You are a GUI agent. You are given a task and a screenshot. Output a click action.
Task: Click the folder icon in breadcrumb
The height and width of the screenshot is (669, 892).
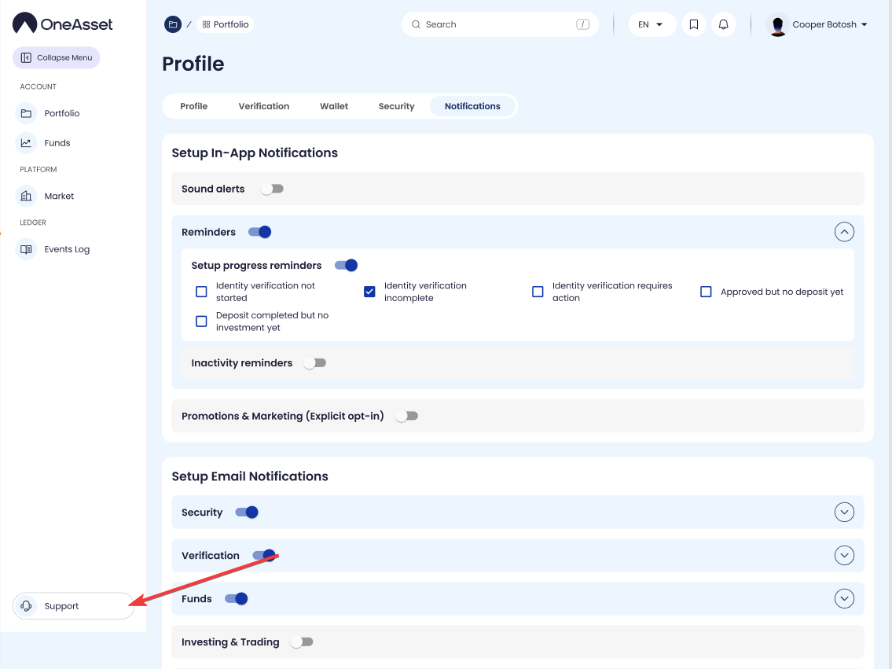tap(173, 24)
